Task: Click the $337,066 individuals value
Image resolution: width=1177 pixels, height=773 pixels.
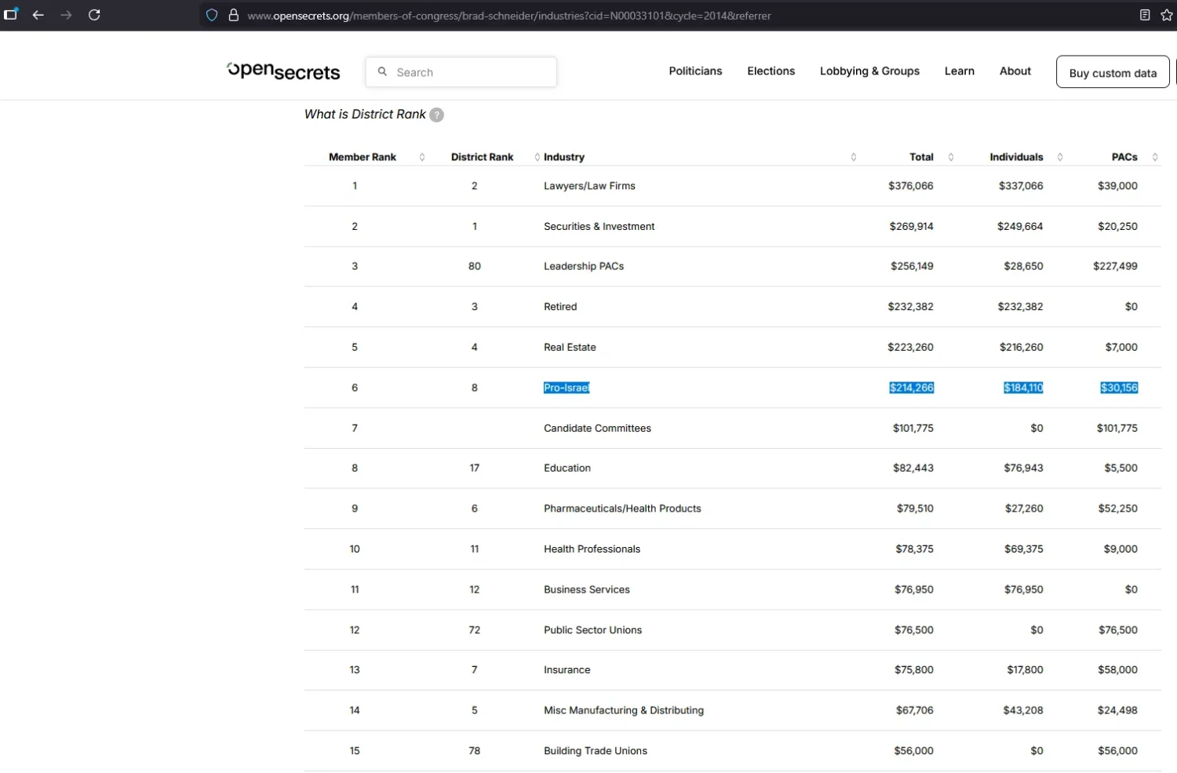Action: click(x=1021, y=186)
